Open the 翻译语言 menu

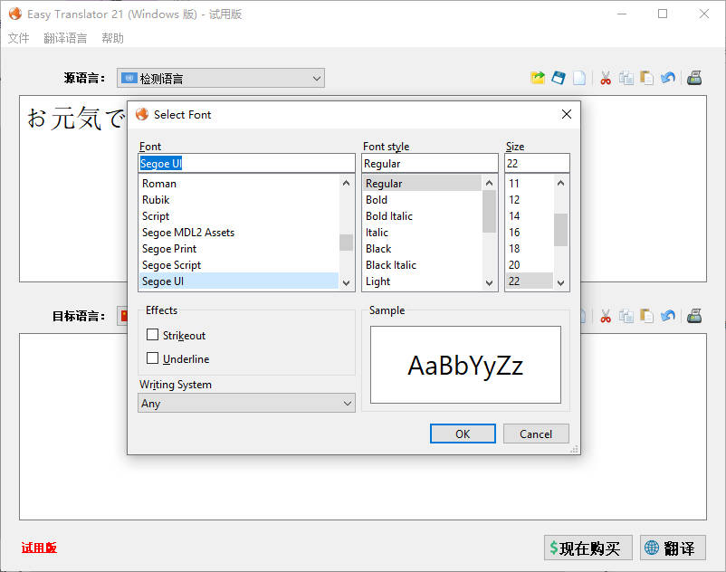click(65, 38)
